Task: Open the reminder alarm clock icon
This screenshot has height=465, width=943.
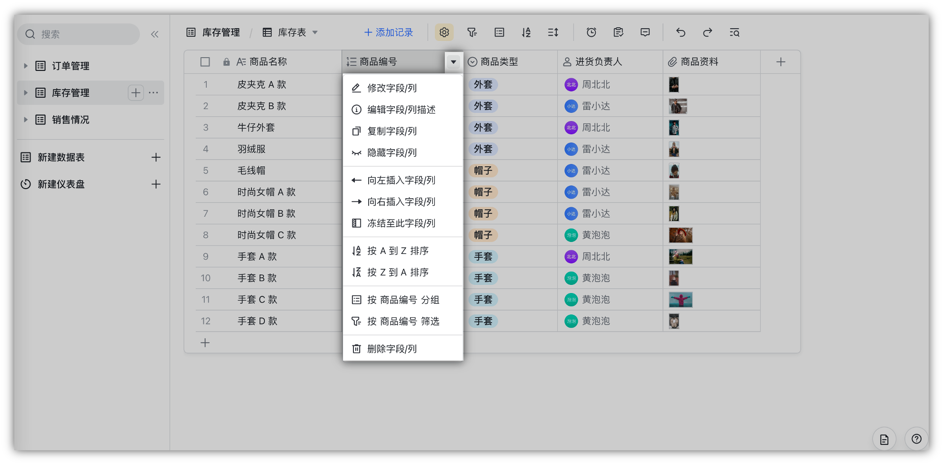Action: (x=591, y=32)
